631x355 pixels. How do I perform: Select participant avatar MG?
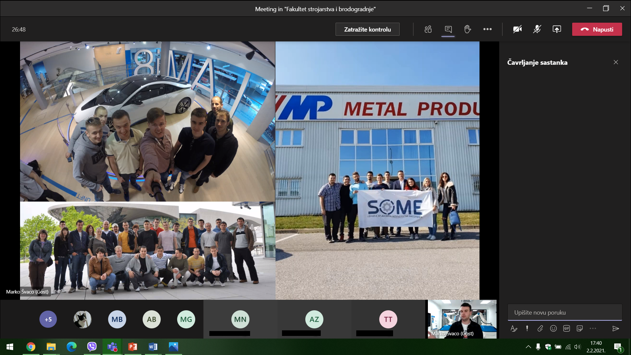click(186, 319)
